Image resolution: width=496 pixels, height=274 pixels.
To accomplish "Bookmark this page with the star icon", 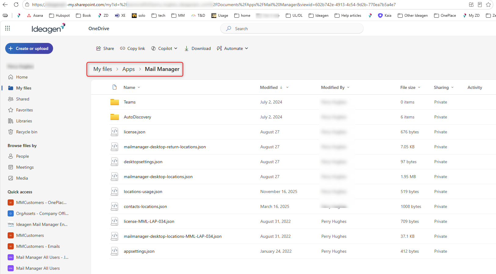I will coord(488,5).
